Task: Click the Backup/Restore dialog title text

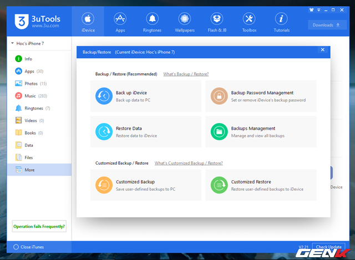Action: coord(129,52)
